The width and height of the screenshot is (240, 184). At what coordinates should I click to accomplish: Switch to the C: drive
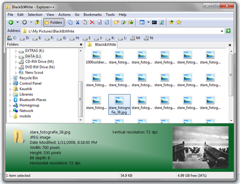(12, 38)
